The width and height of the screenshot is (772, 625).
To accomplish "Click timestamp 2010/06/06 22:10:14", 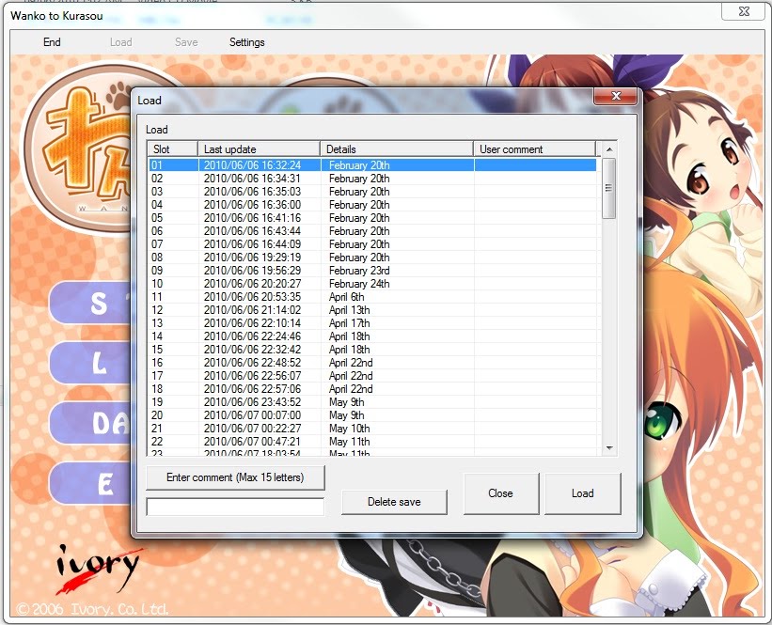I will tap(252, 323).
